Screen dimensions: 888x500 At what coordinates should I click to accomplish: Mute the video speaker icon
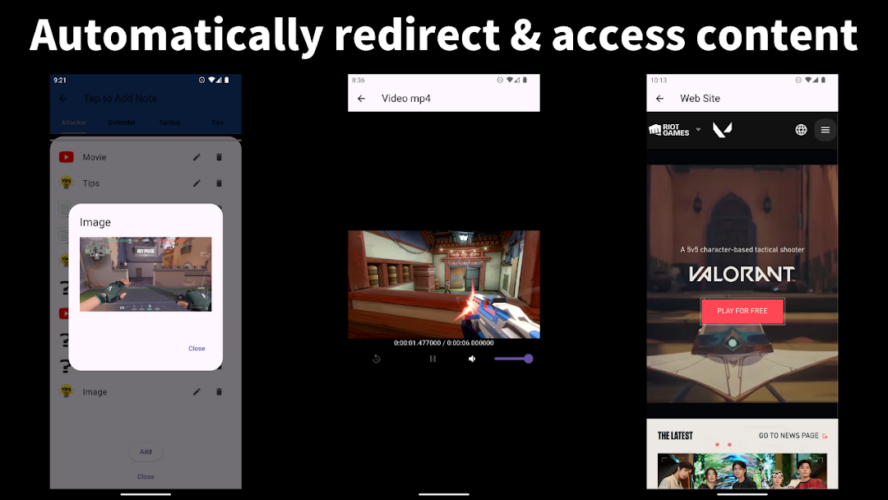click(472, 359)
